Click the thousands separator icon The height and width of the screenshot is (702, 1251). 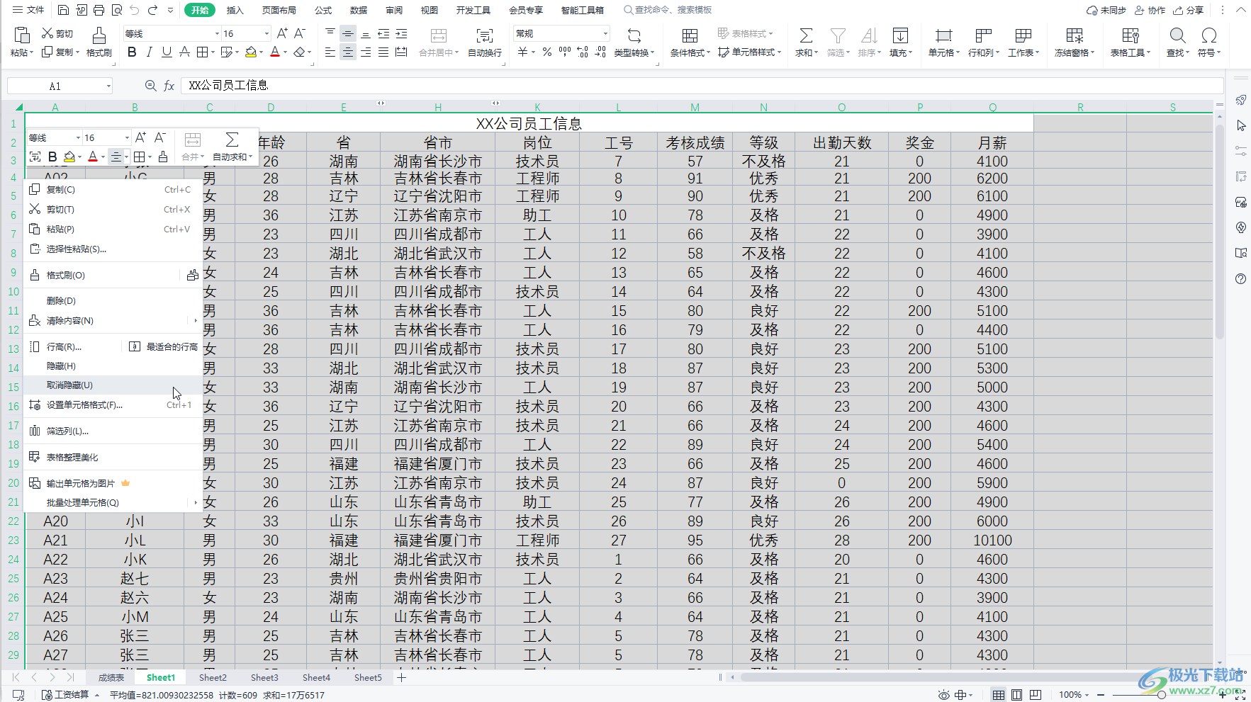[564, 52]
